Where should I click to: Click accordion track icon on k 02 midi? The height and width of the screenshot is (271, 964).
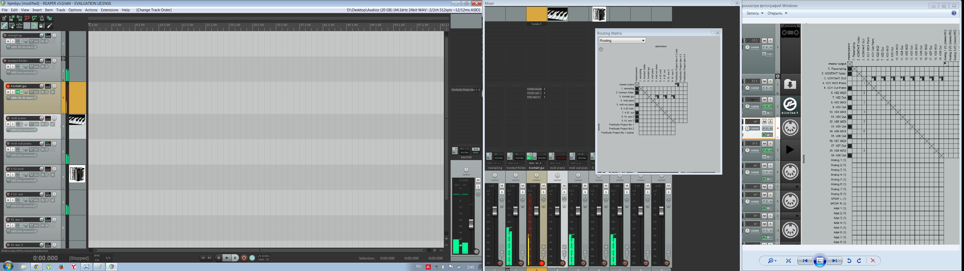[x=77, y=174]
